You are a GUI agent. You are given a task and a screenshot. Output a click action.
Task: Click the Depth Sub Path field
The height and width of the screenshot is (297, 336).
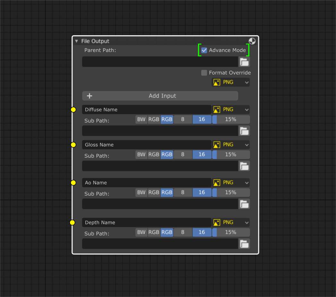coord(160,244)
